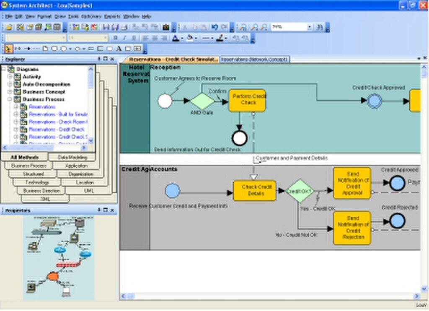The image size is (429, 311).
Task: Expand the Activity tree node
Action: click(x=10, y=77)
